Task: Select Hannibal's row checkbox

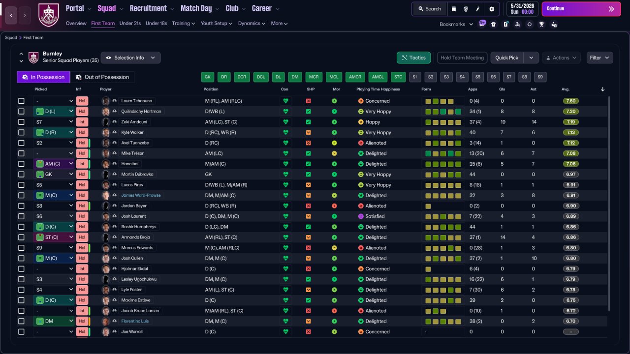Action: [21, 164]
